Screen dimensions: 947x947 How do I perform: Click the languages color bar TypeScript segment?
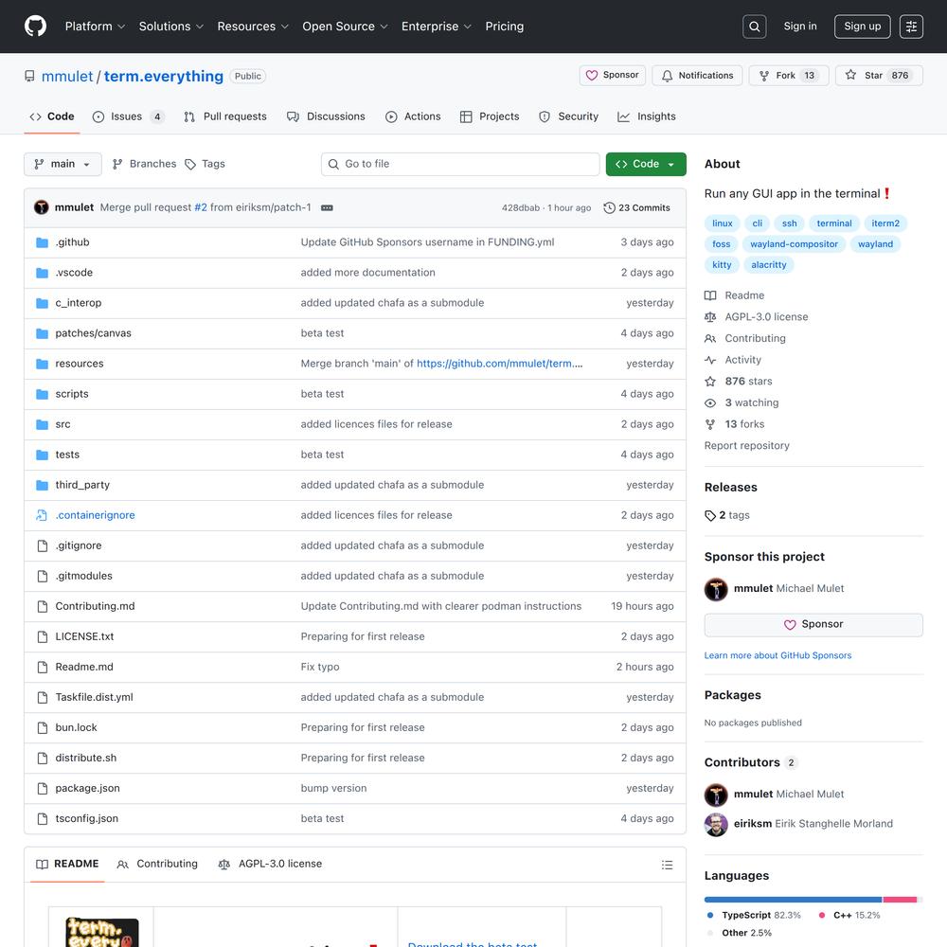(793, 900)
